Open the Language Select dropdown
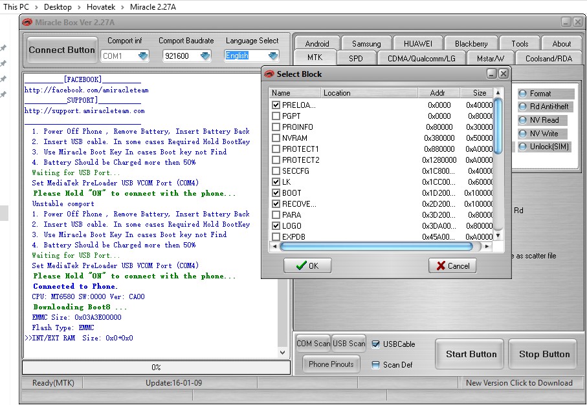587x405 pixels. coord(273,56)
